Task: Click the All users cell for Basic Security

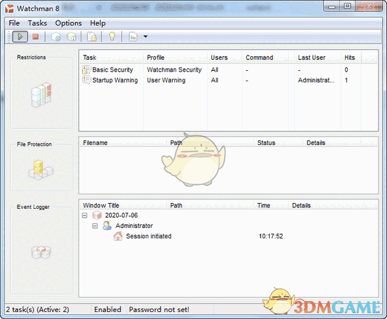Action: pos(215,70)
